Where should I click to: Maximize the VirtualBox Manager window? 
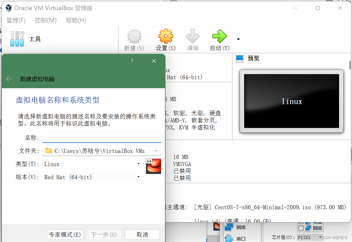point(318,8)
